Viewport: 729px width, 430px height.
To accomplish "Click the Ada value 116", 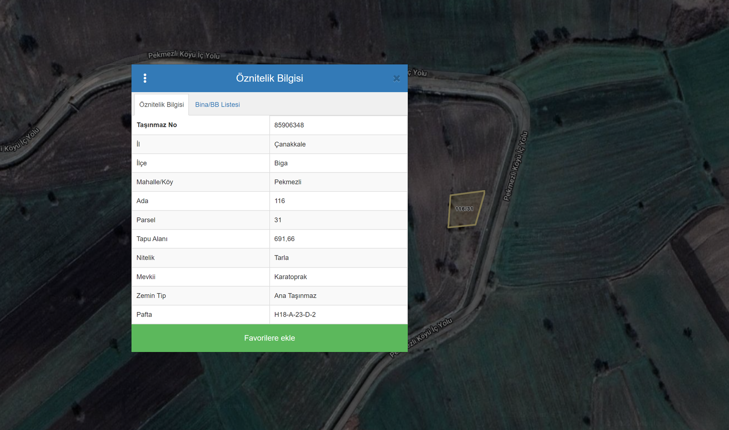I will point(279,201).
